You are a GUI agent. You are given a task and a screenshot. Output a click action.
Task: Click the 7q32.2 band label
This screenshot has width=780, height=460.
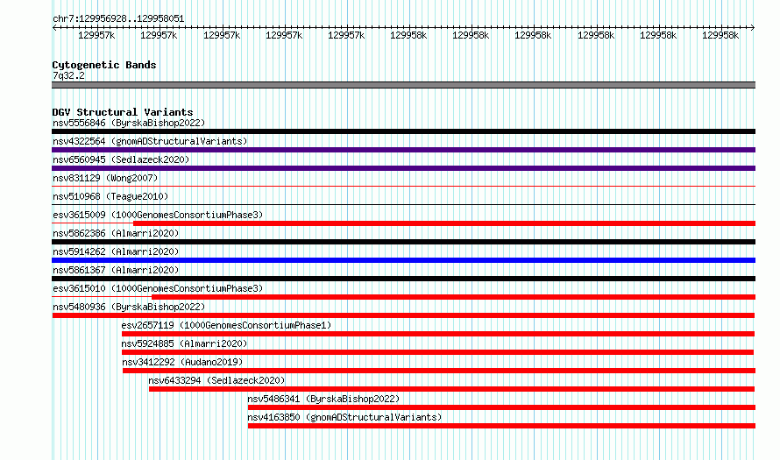(68, 75)
